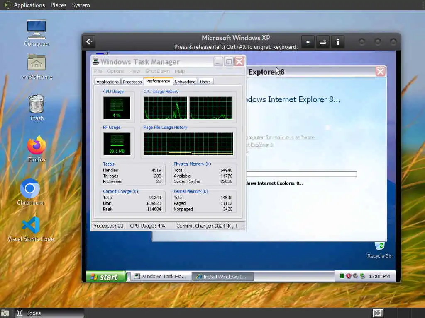The width and height of the screenshot is (425, 318).
Task: Close the Windows Task Manager window
Action: coord(239,62)
